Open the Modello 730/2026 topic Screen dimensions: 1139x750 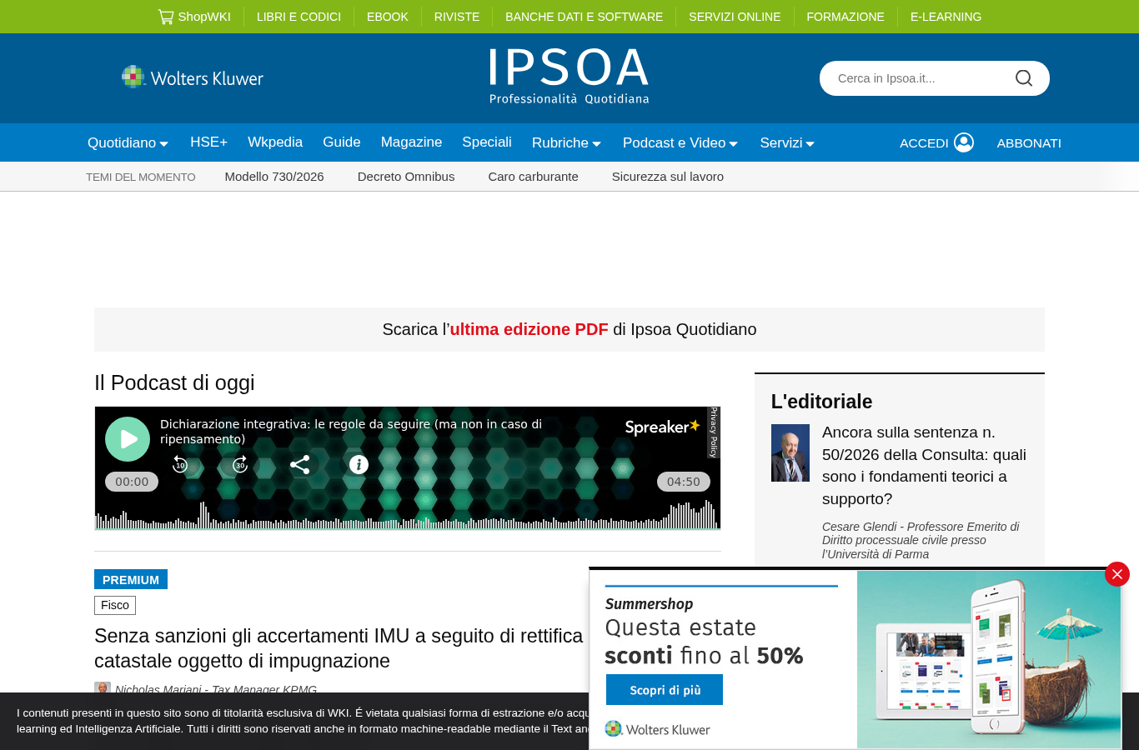274,177
